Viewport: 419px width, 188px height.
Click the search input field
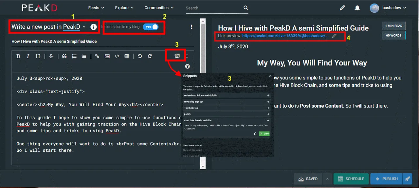(214, 8)
